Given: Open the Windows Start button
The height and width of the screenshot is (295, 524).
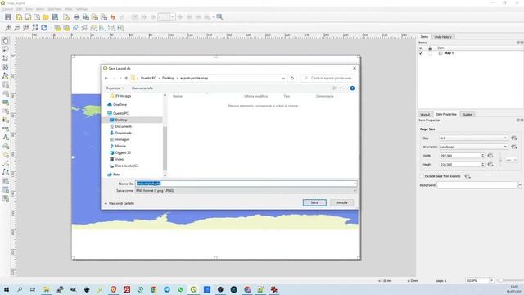Looking at the screenshot, I should tap(7, 289).
